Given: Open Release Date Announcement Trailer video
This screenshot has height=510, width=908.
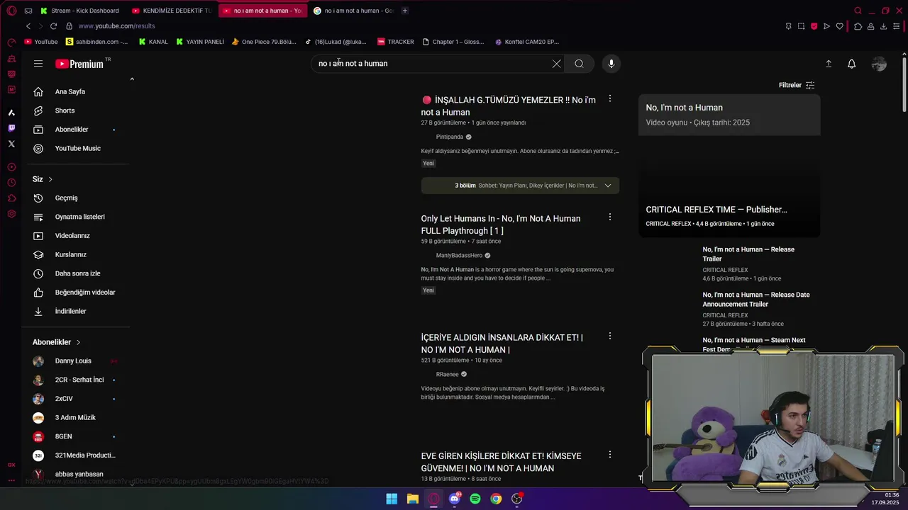Looking at the screenshot, I should (x=756, y=299).
